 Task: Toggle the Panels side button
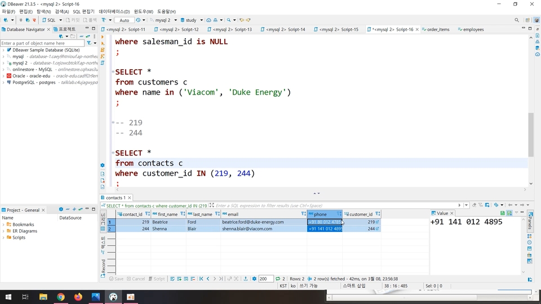pos(530,221)
